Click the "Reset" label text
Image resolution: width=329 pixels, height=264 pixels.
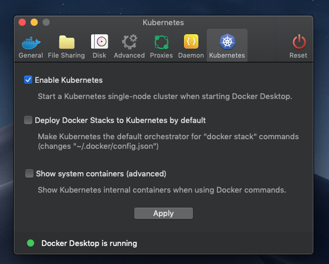298,55
